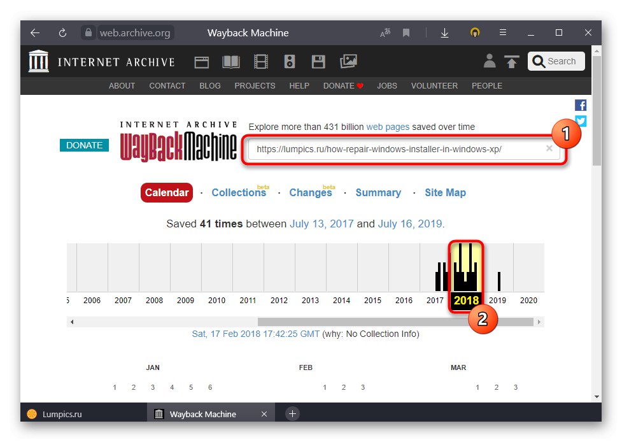Open the CONTACT menu item
622x442 pixels.
(167, 86)
